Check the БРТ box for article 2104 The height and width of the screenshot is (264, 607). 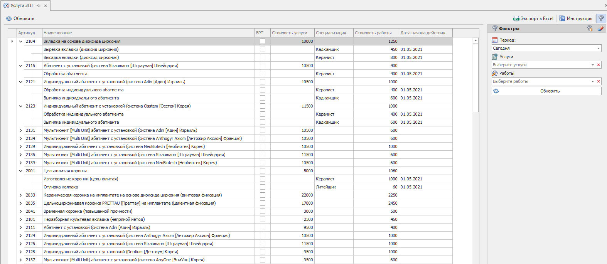coord(263,41)
